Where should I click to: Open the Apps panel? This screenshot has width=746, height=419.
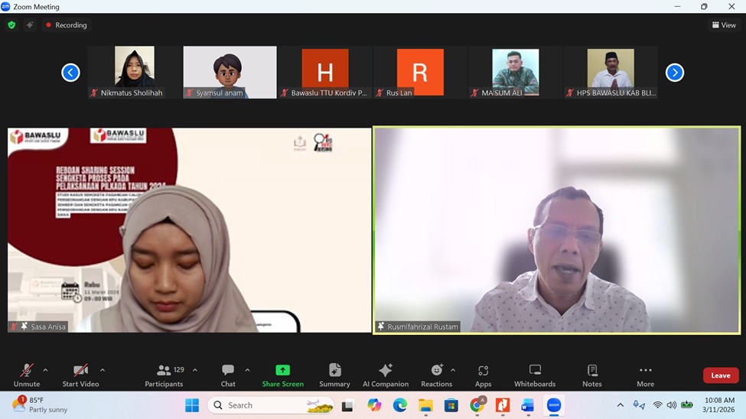pyautogui.click(x=483, y=375)
